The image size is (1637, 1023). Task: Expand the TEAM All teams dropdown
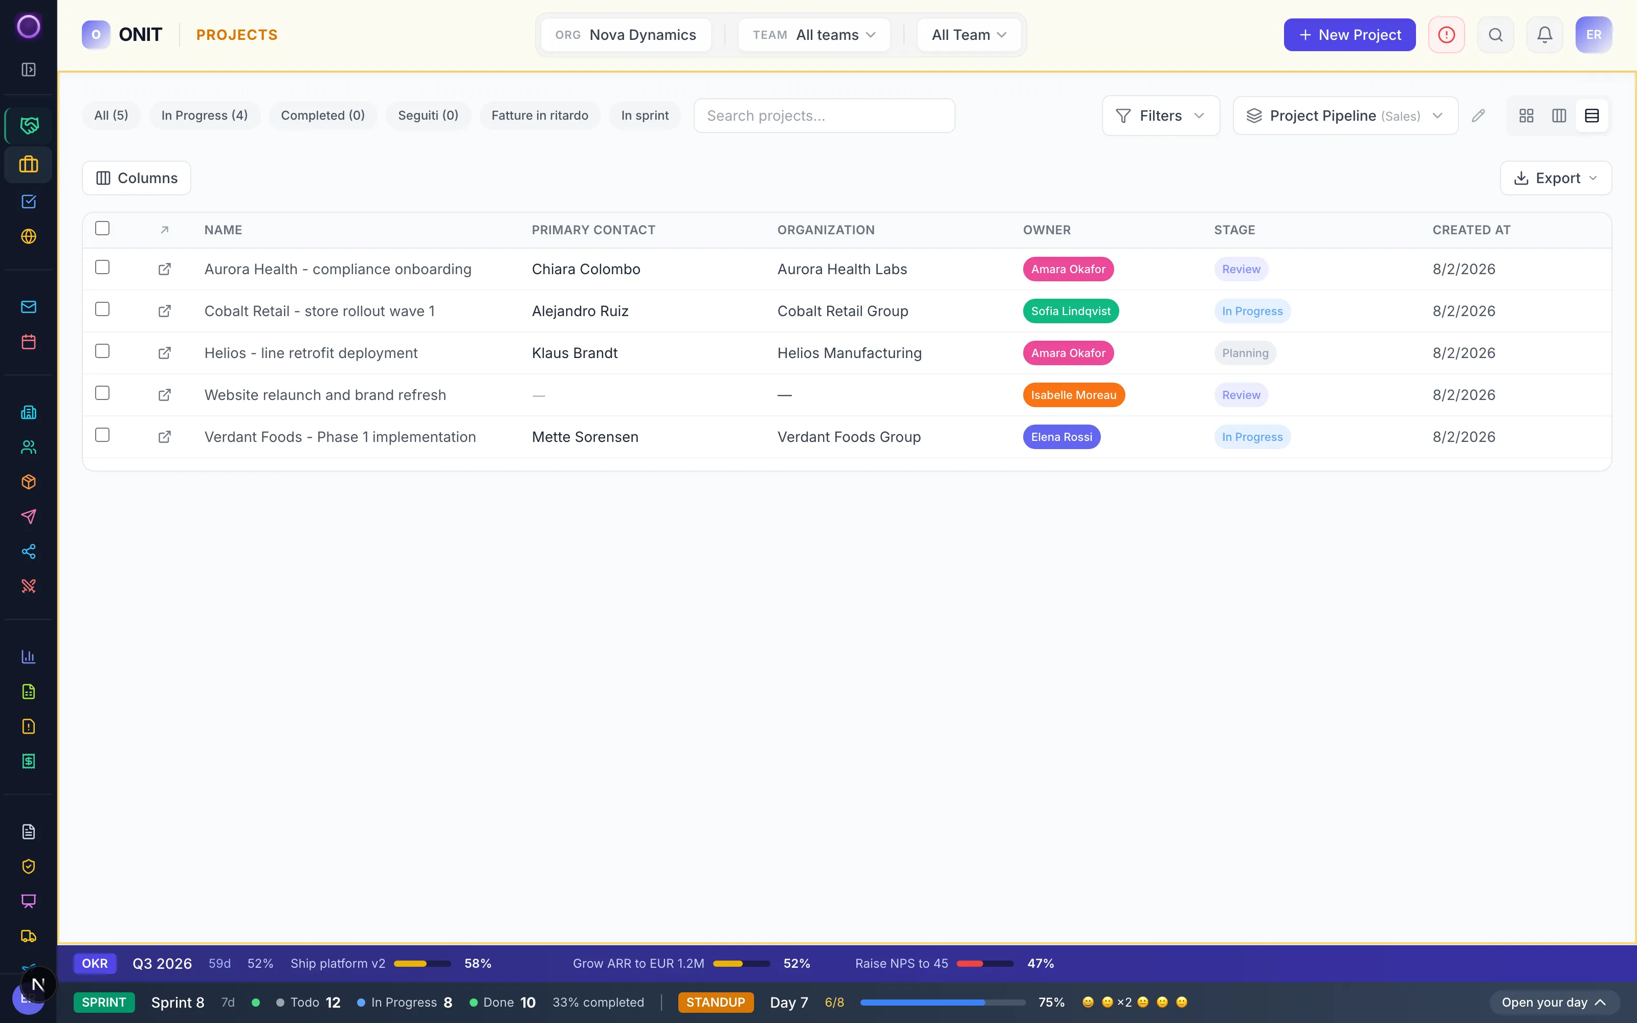(814, 34)
